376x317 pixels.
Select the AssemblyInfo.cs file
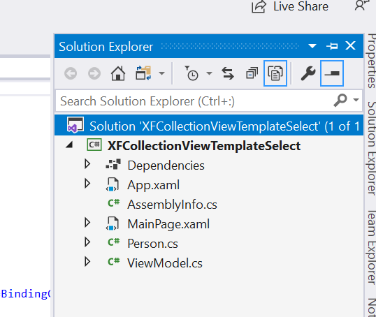point(172,205)
